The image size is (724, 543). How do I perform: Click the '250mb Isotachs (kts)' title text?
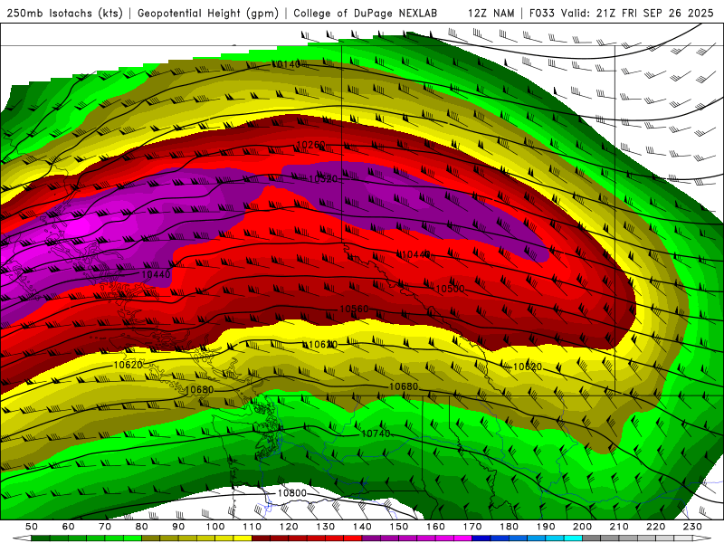coord(64,13)
